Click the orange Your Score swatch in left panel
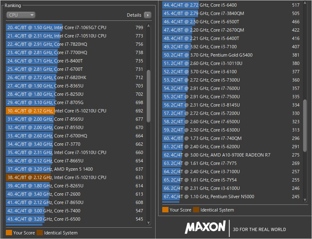This screenshot has width=312, height=239. coord(9,233)
